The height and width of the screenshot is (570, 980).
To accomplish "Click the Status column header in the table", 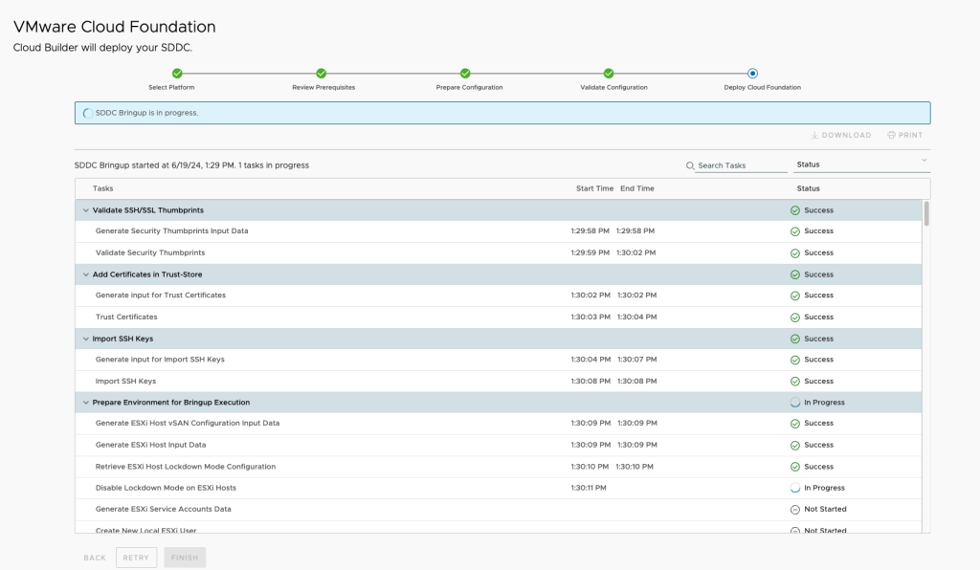I will click(x=808, y=188).
